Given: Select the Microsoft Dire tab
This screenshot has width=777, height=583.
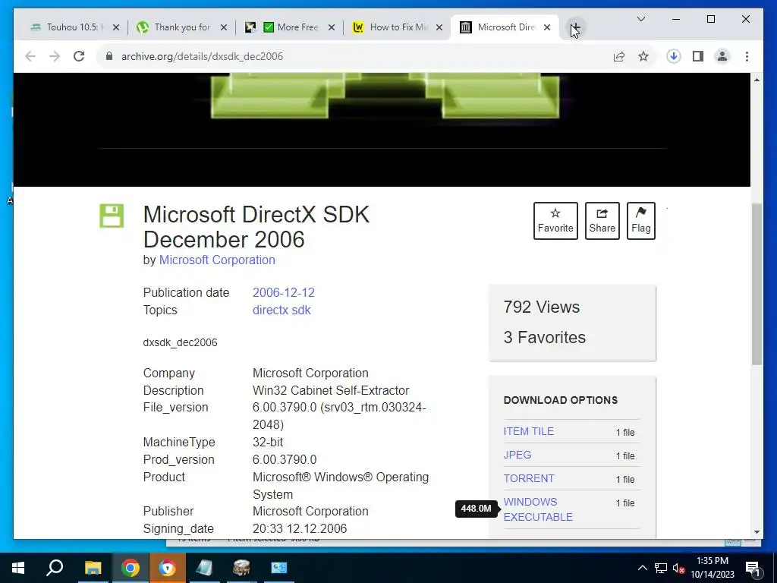Looking at the screenshot, I should click(x=505, y=27).
